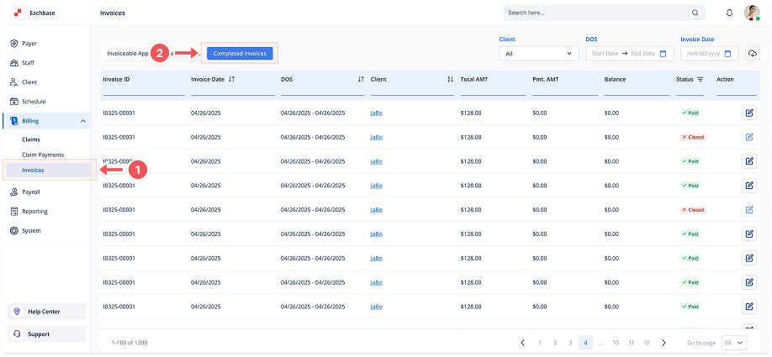Open the Client section icon in sidebar
Screen dimensions: 772x357
[x=14, y=82]
